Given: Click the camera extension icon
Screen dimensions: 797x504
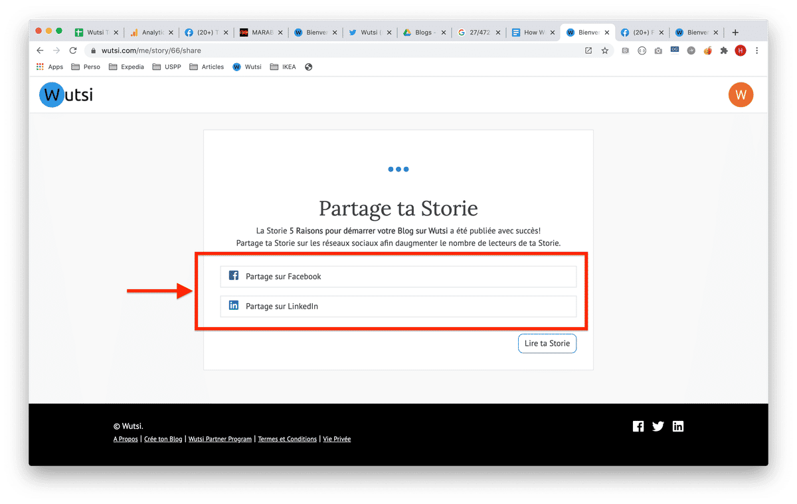Looking at the screenshot, I should tap(658, 51).
